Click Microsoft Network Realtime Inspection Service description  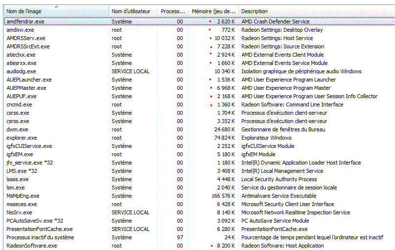tap(296, 212)
